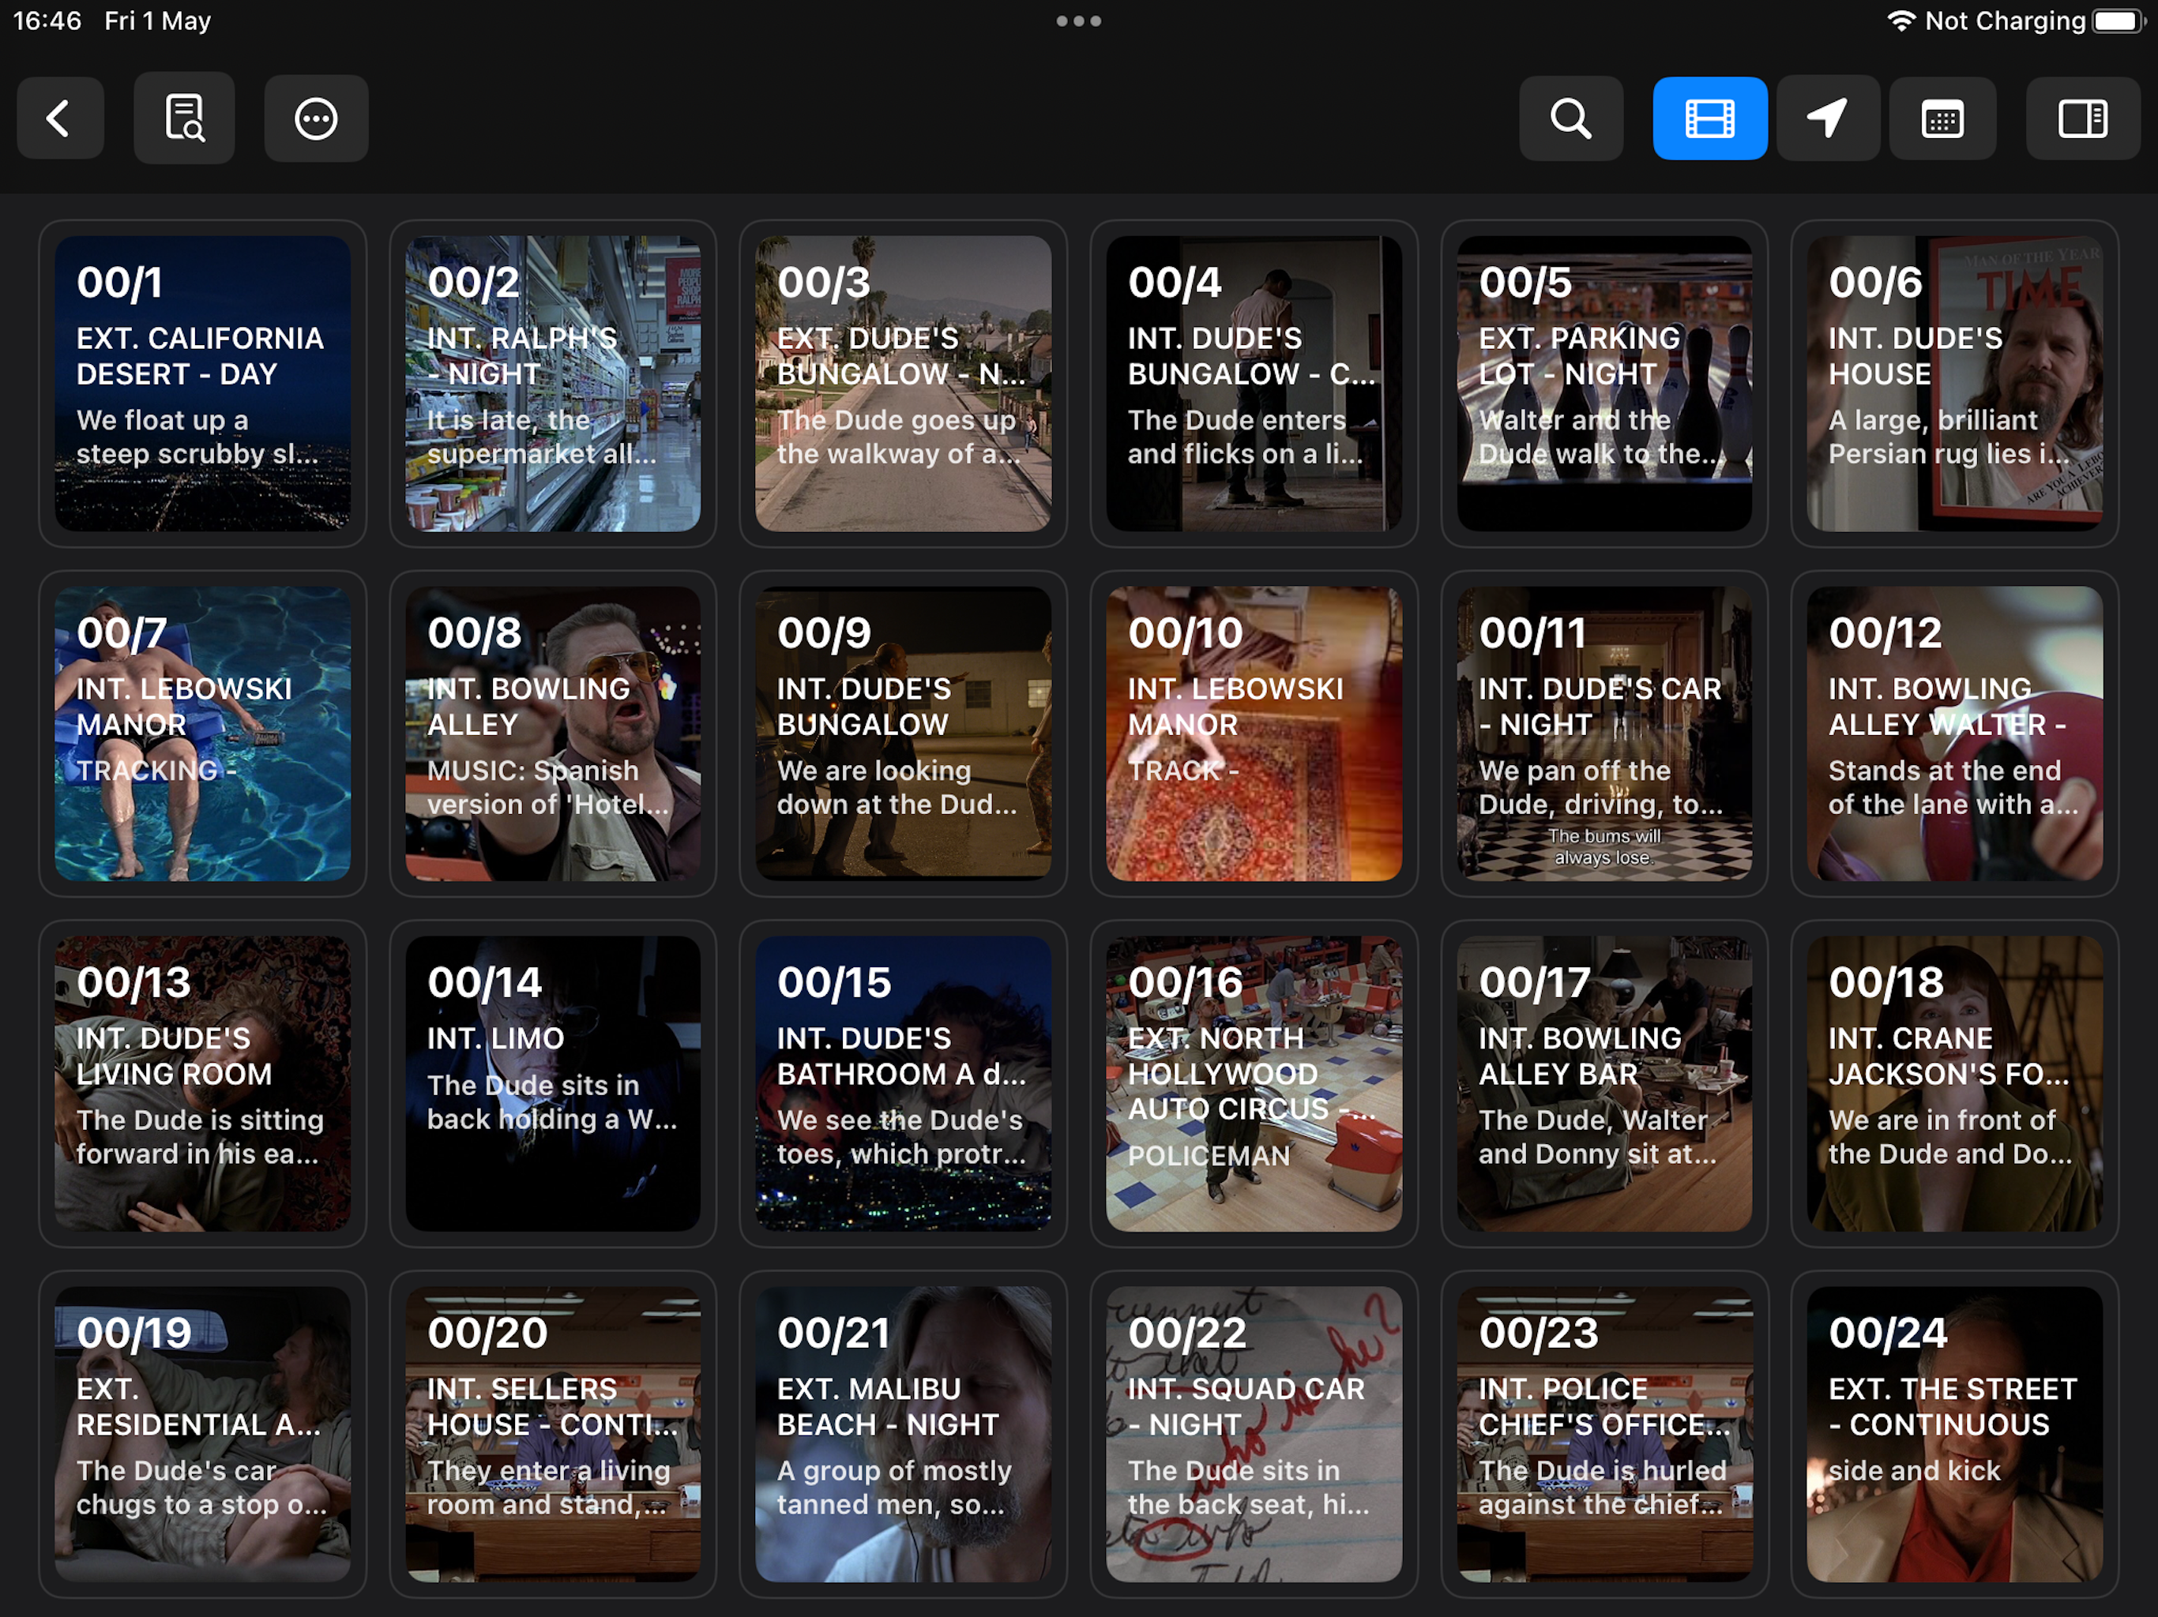Tap the 'Not Charging' status text
This screenshot has height=1617, width=2158.
2005,21
